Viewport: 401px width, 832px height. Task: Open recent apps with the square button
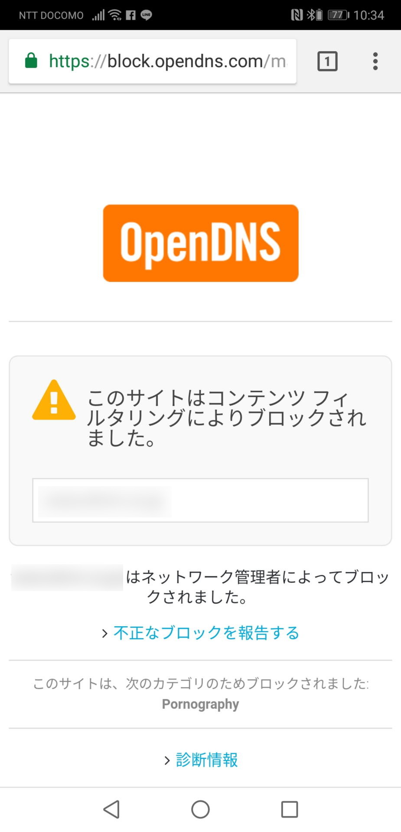click(x=290, y=809)
